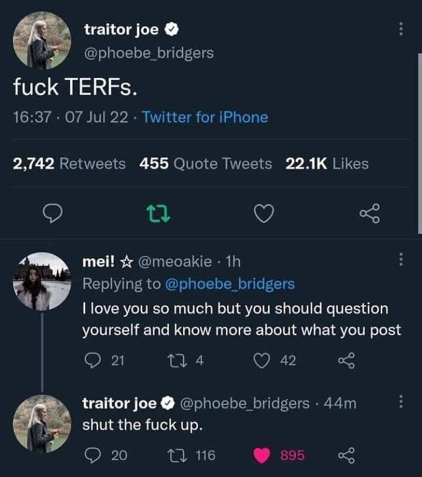Screen dimensions: 422x477
Task: View the 2,742 Retweets list
Action: [x=69, y=164]
